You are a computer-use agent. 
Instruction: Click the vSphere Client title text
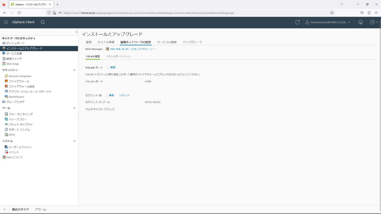[x=23, y=22]
